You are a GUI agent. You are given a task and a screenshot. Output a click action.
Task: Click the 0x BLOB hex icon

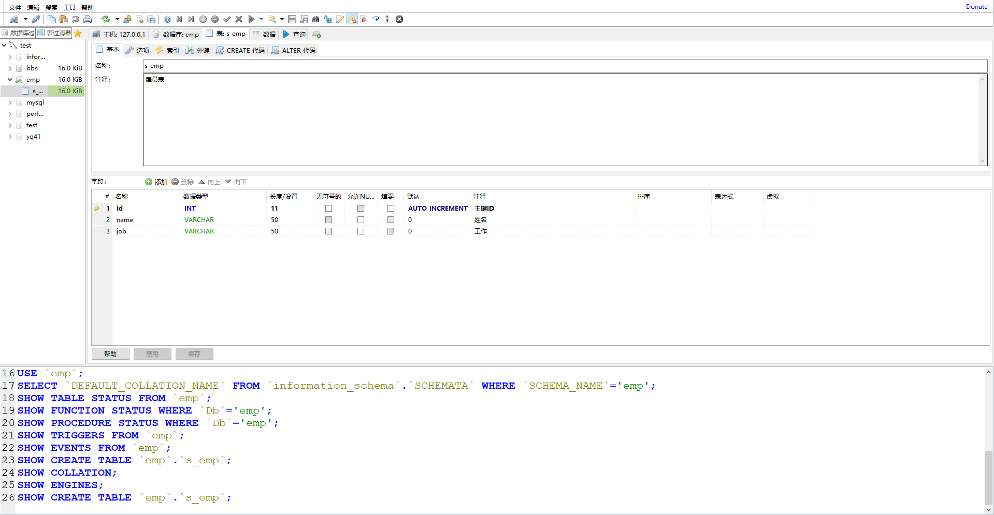coord(364,19)
